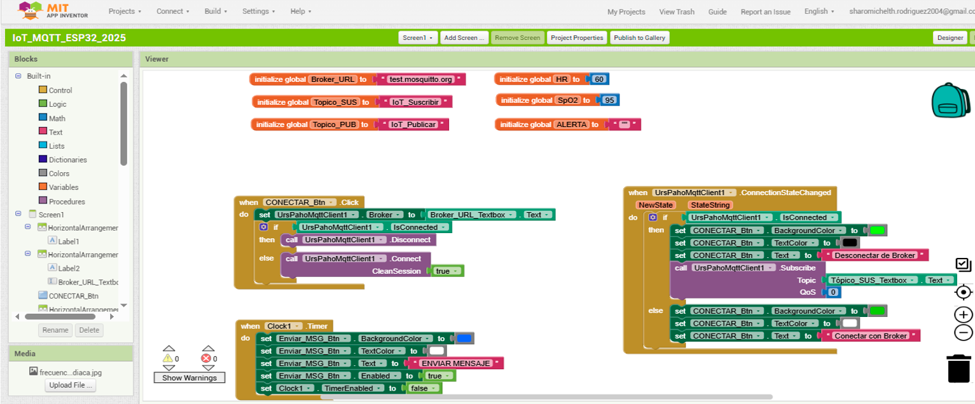Click the Upload File button
The width and height of the screenshot is (975, 404).
click(x=70, y=385)
